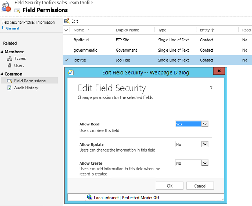Sort by the Entity column header
The image size is (252, 206).
tap(207, 30)
